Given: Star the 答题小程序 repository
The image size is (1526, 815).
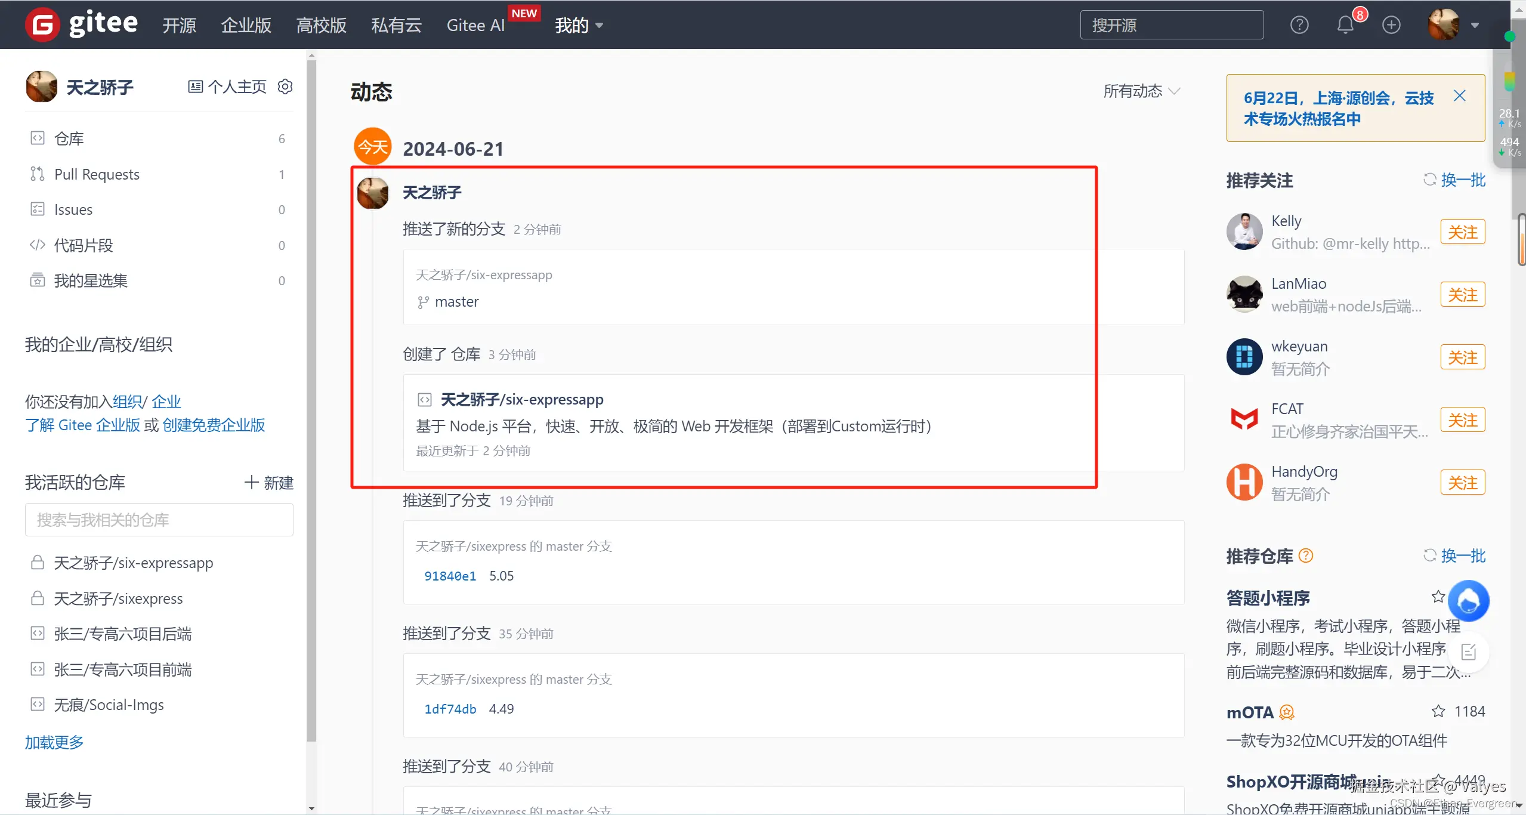Looking at the screenshot, I should pyautogui.click(x=1438, y=597).
